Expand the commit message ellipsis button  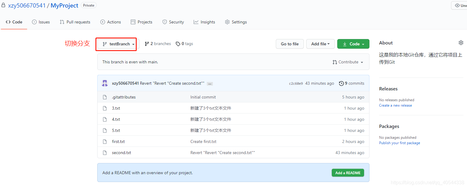tap(210, 83)
